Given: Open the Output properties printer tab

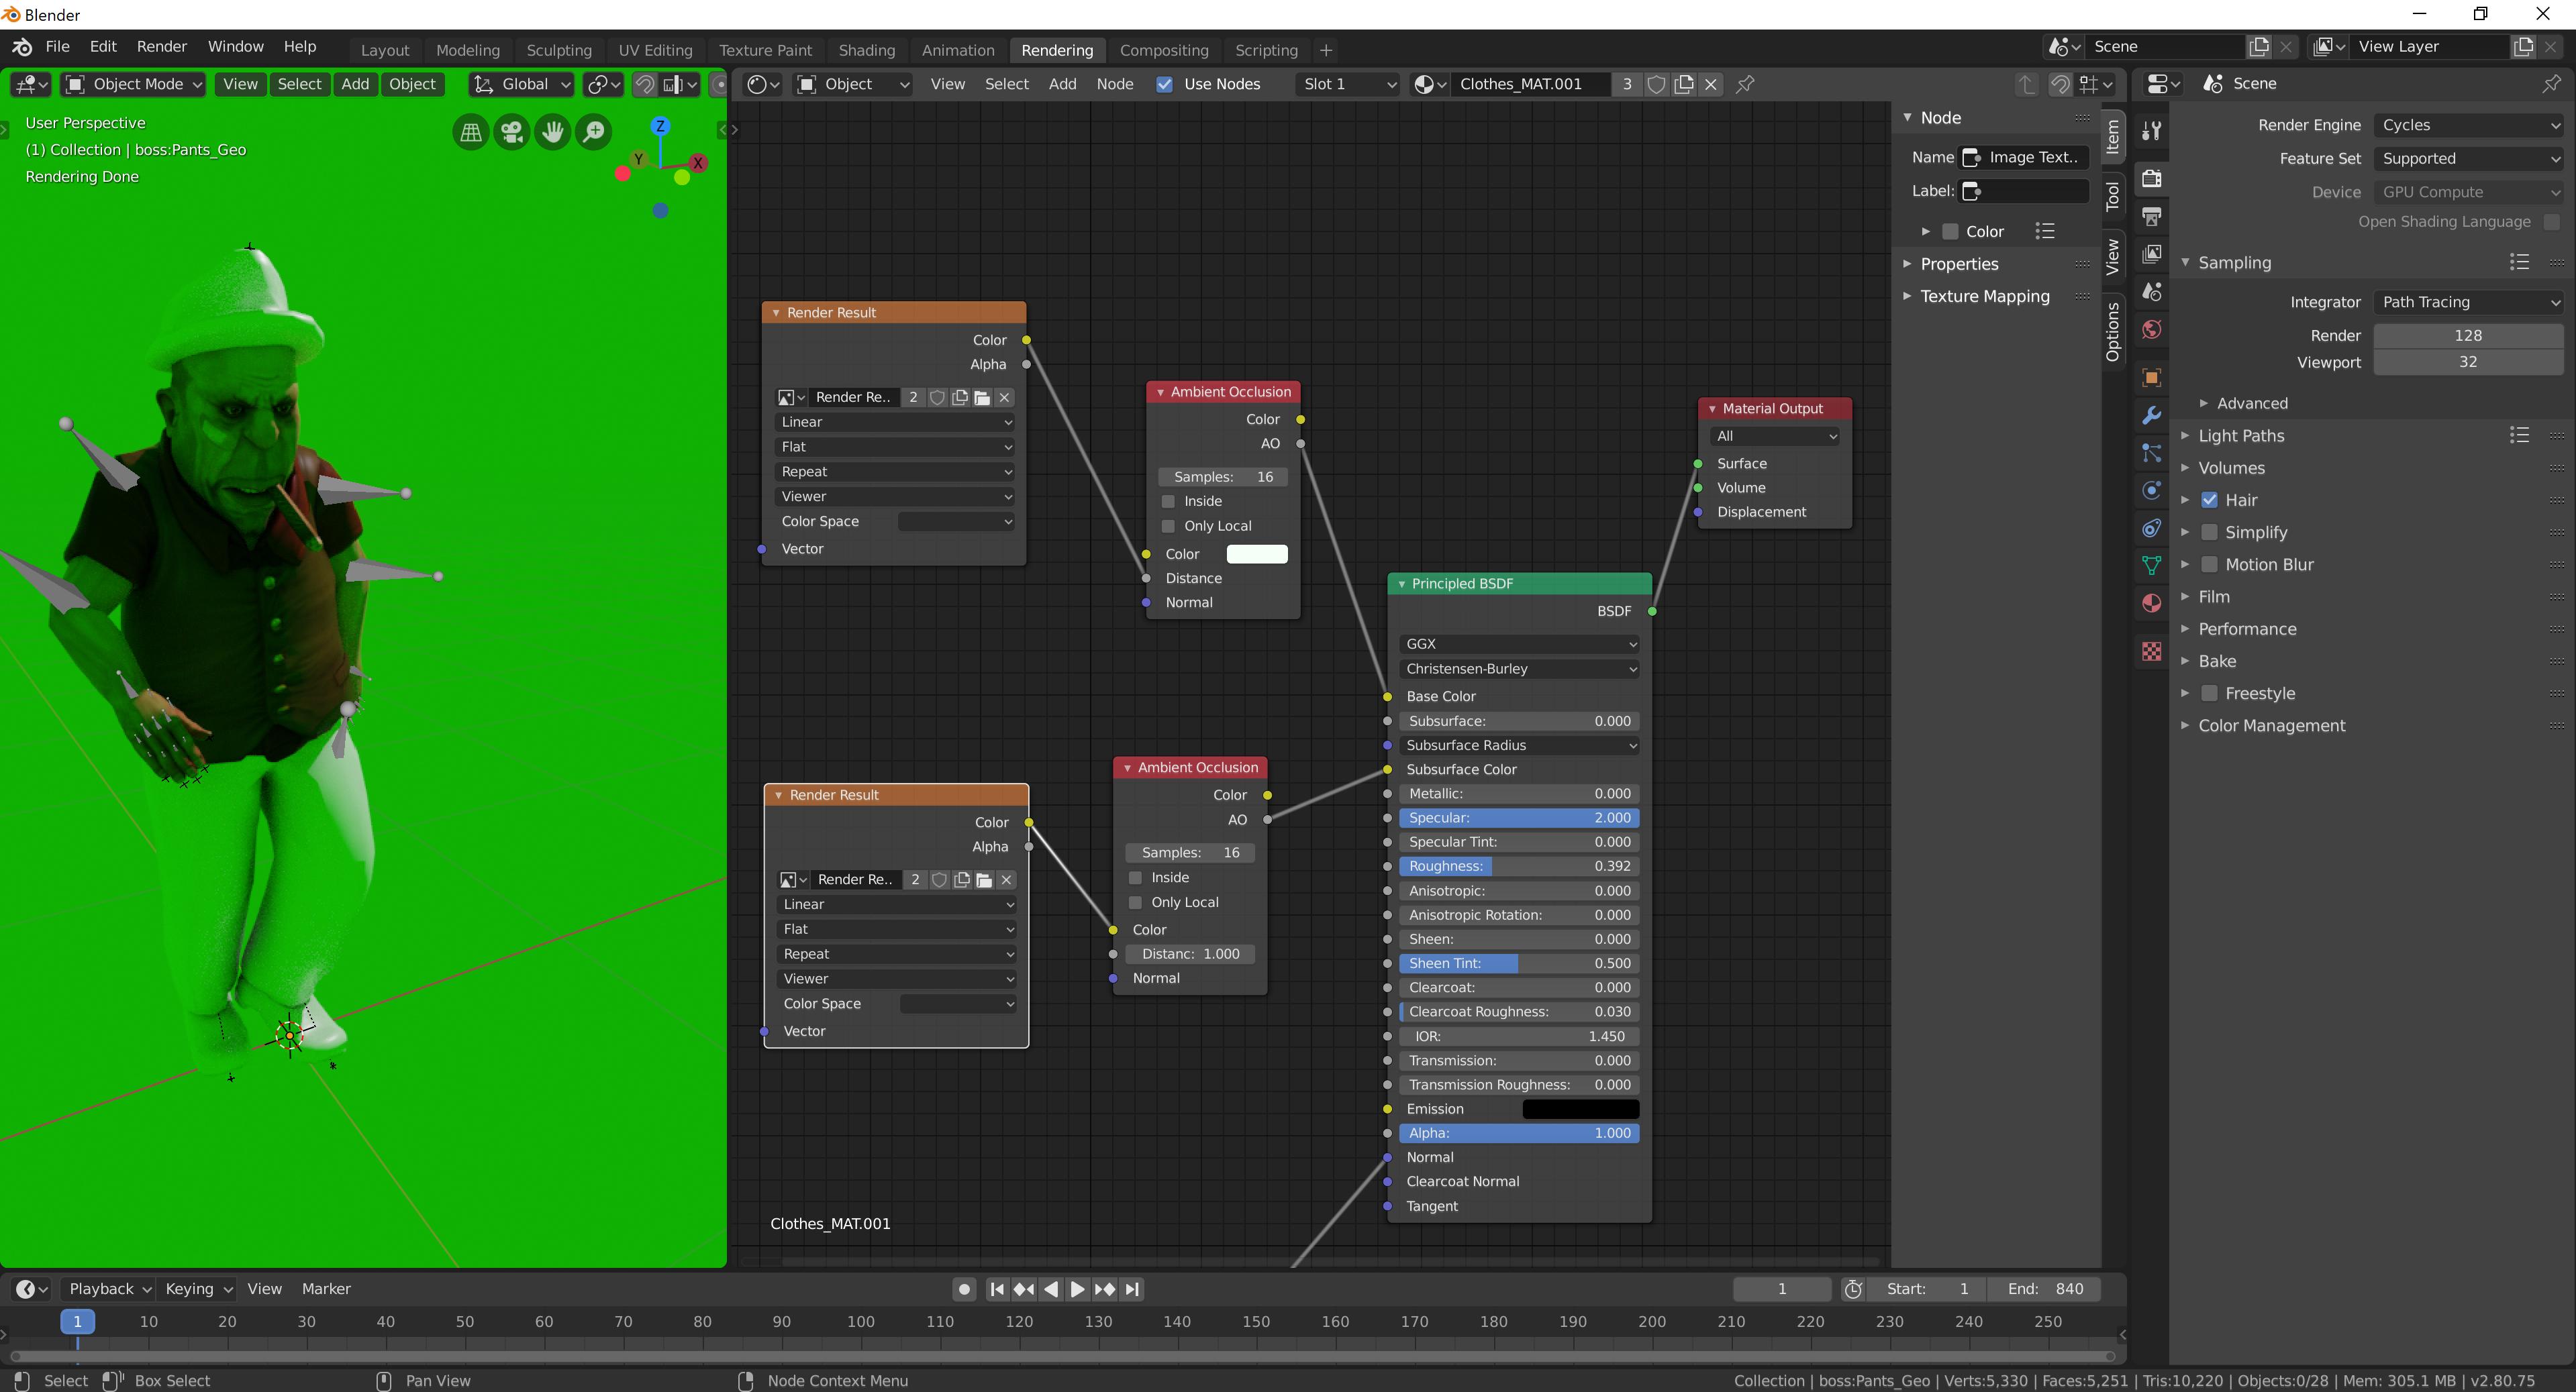Looking at the screenshot, I should (2151, 217).
